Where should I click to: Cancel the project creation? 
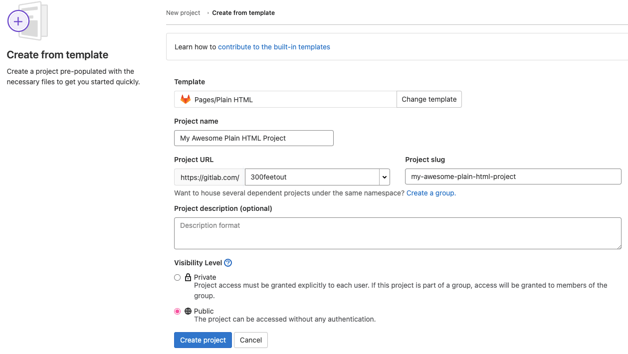tap(251, 340)
